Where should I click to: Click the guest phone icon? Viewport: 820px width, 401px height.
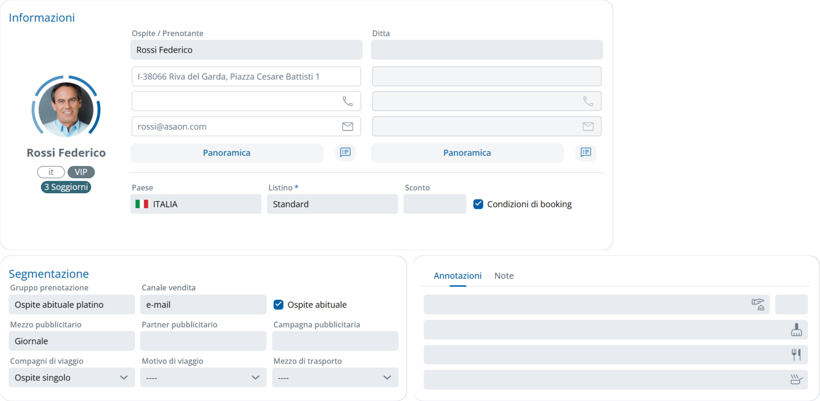(x=347, y=101)
